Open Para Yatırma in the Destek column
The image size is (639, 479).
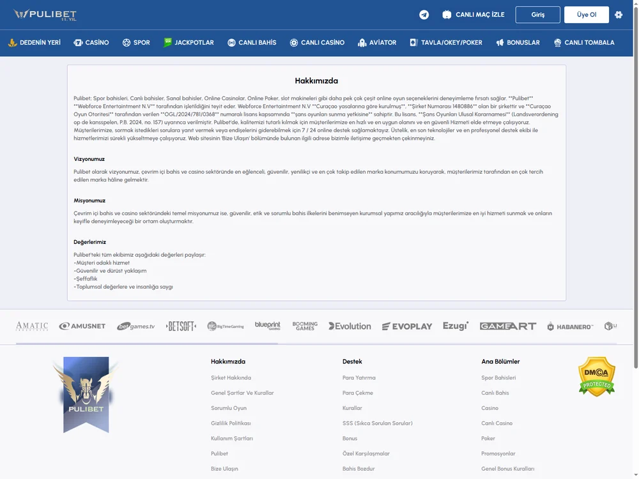tap(359, 377)
